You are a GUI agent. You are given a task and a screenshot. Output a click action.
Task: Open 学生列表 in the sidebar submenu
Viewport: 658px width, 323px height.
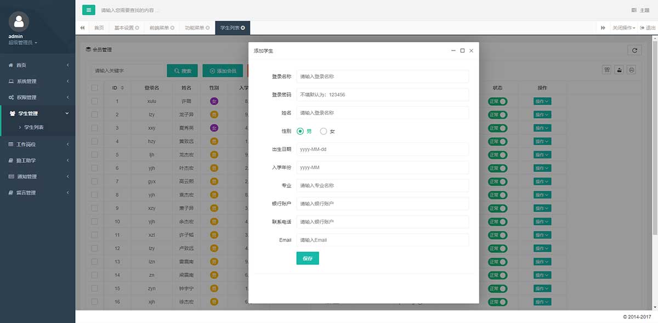tap(34, 127)
